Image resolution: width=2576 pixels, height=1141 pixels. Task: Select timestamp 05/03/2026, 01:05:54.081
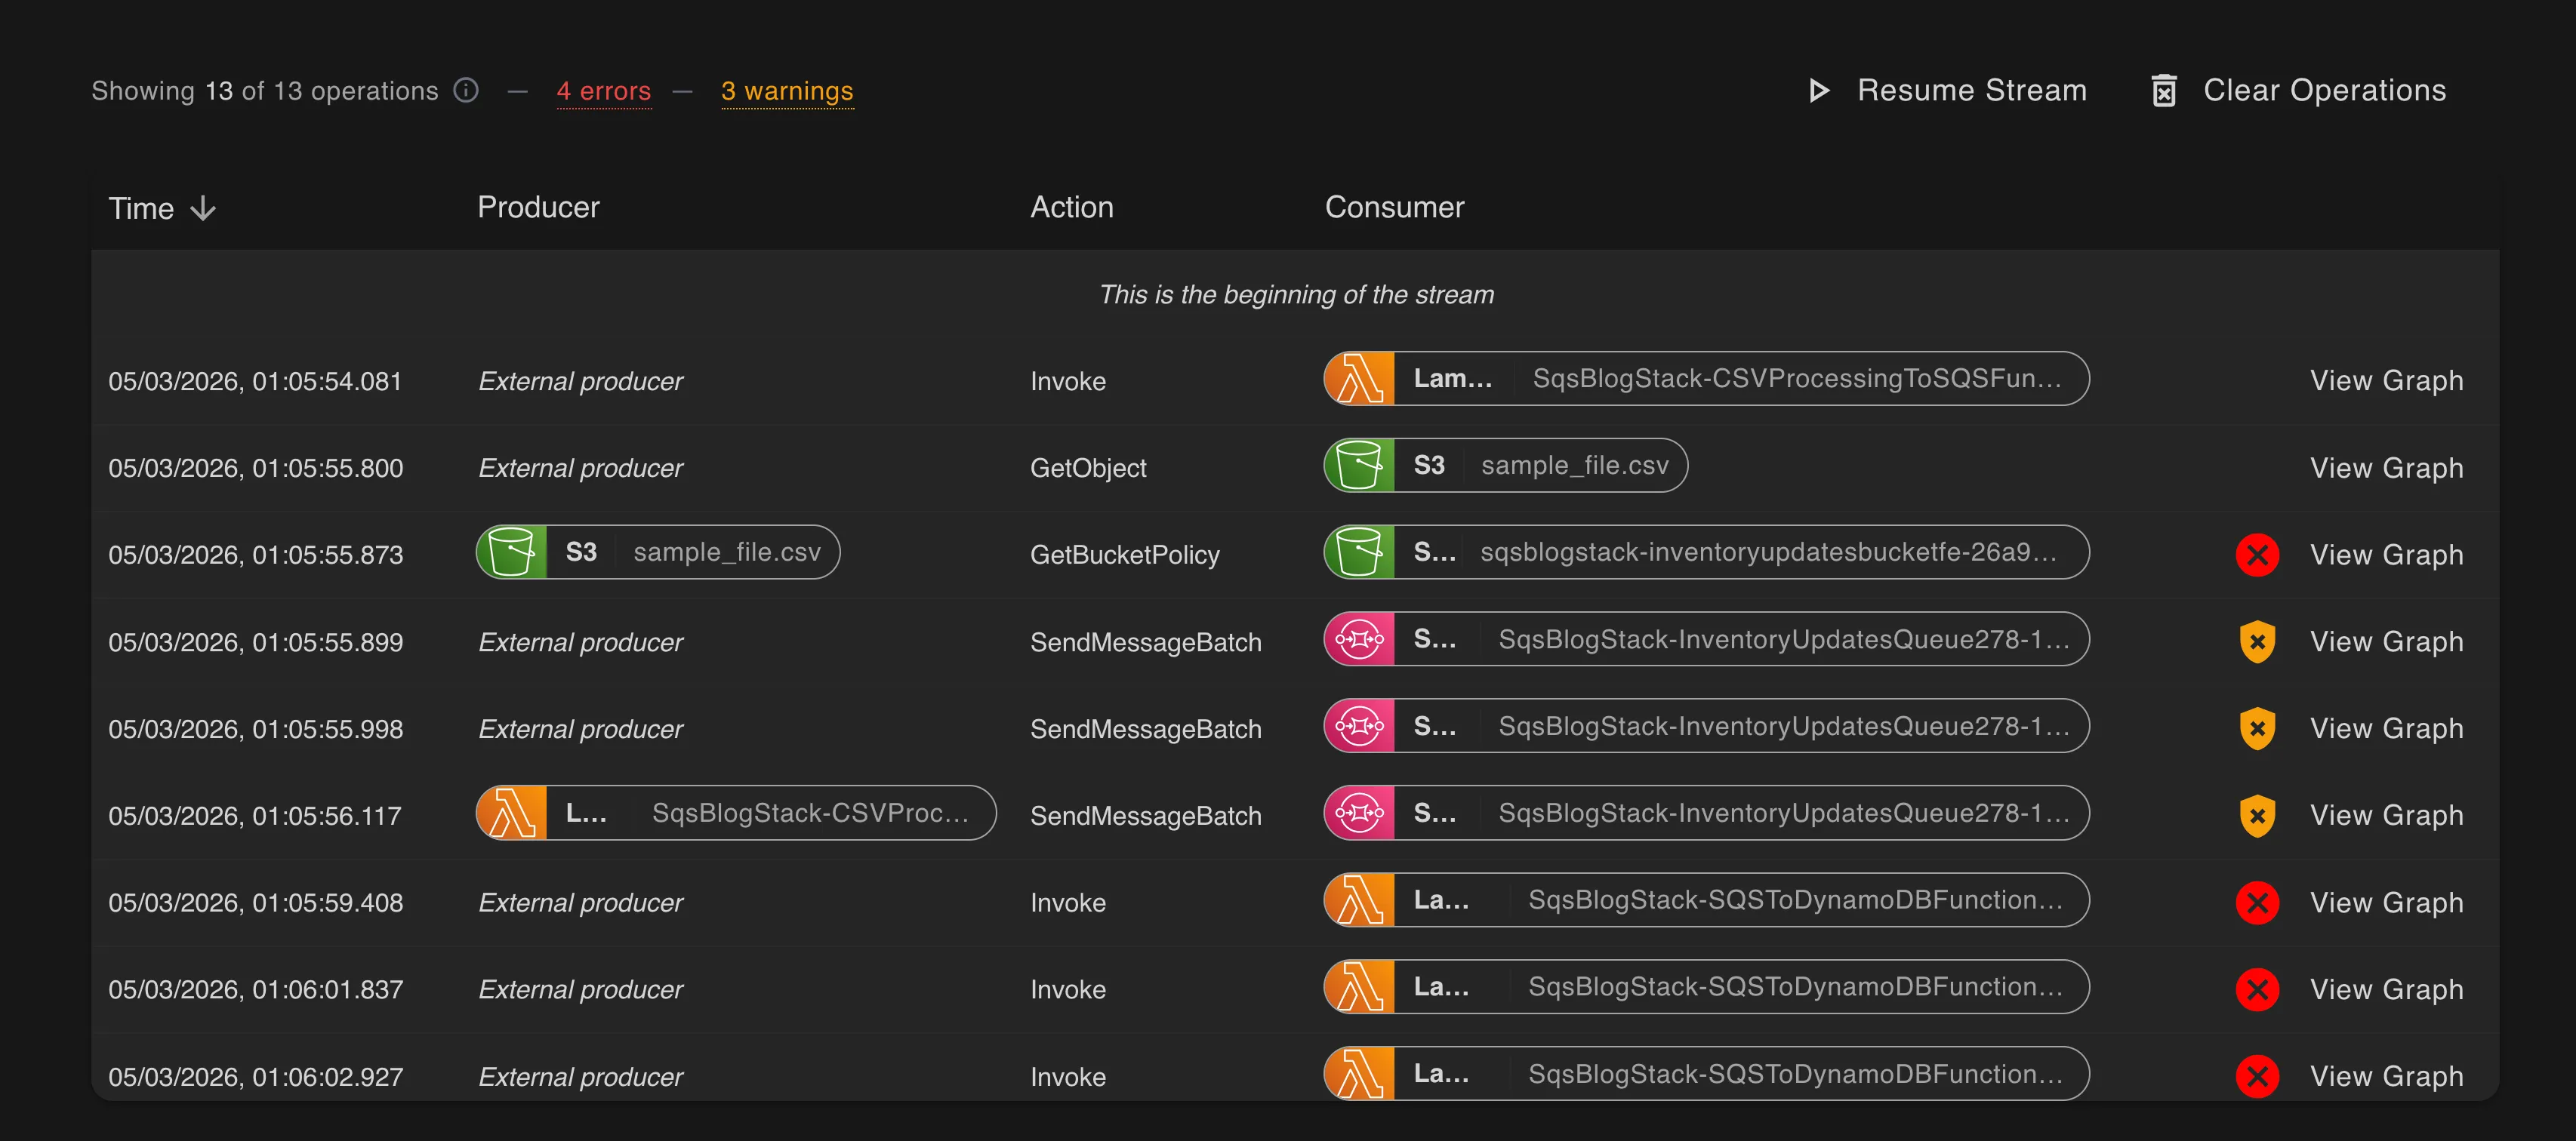255,382
